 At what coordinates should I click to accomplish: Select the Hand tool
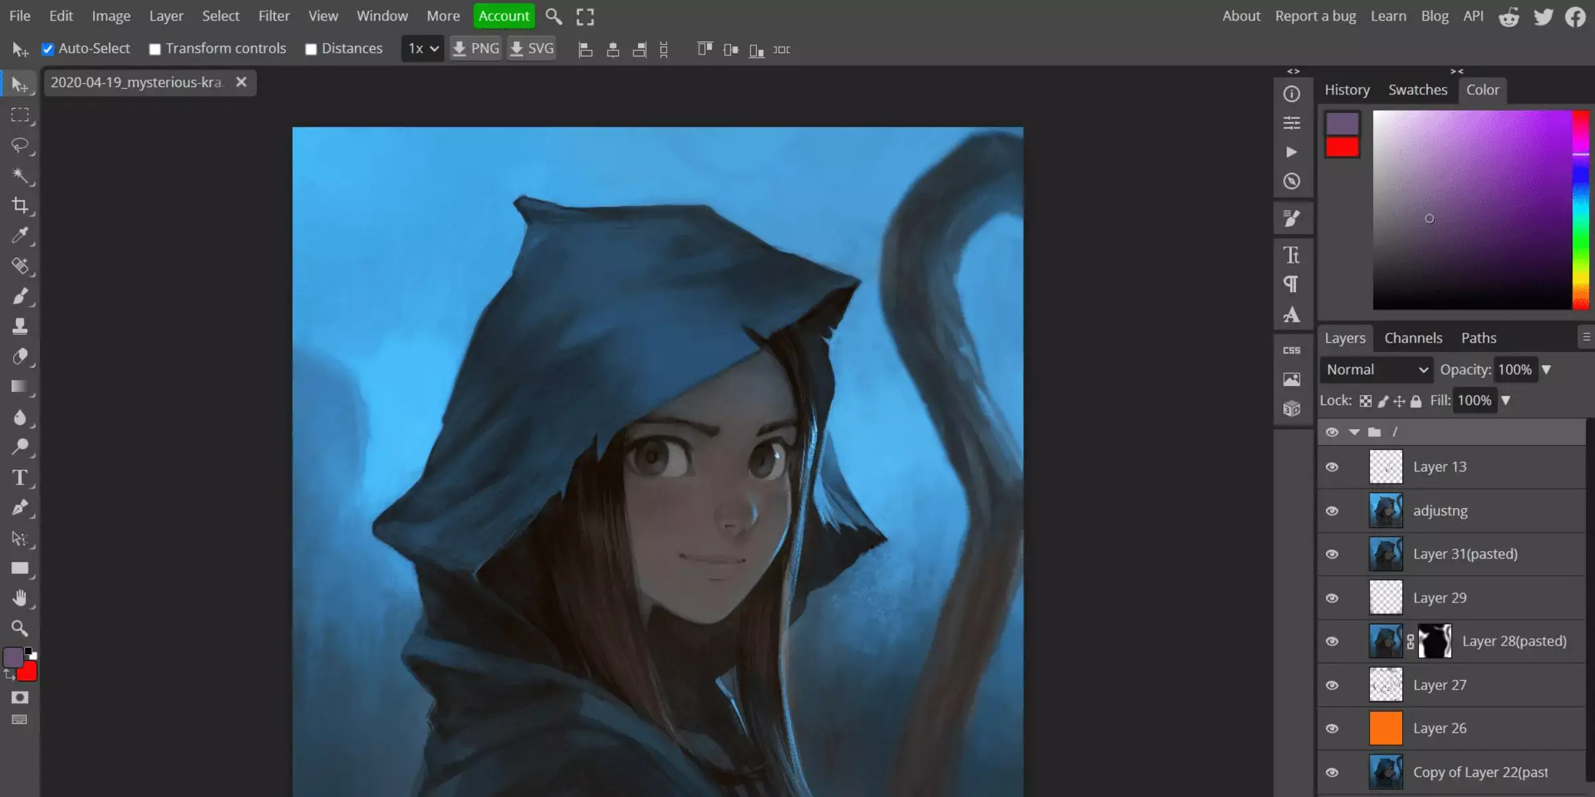[x=20, y=598]
